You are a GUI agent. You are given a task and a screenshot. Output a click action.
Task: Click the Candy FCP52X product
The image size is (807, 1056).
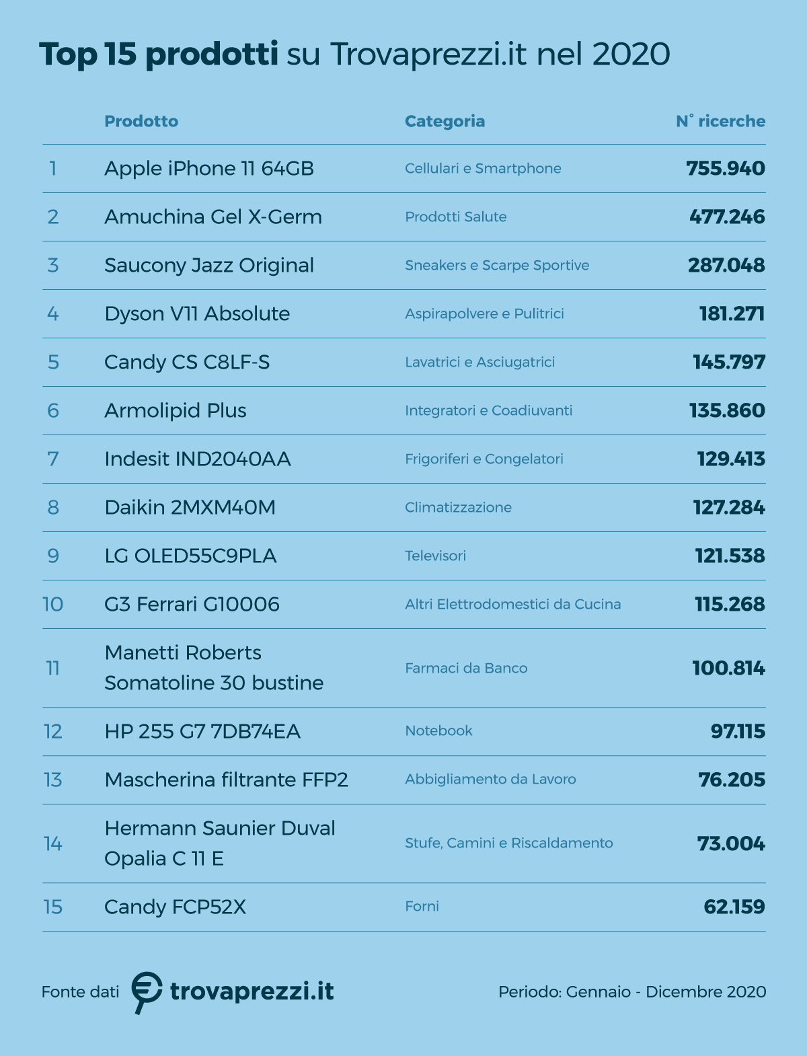click(x=175, y=907)
